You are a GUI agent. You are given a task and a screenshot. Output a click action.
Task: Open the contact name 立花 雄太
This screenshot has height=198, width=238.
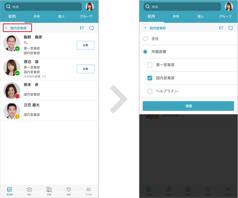coord(32,105)
